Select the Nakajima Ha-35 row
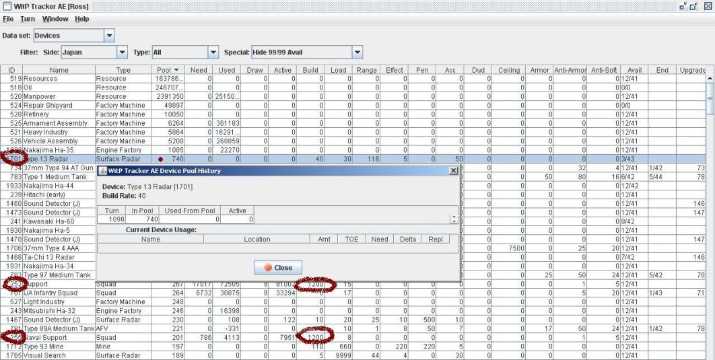Image resolution: width=715 pixels, height=360 pixels. click(353, 150)
